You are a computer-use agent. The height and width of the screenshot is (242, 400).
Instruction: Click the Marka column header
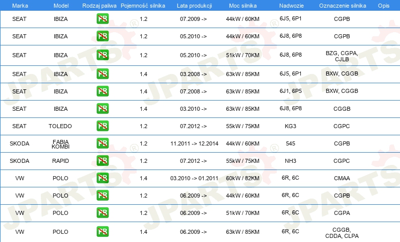point(20,6)
